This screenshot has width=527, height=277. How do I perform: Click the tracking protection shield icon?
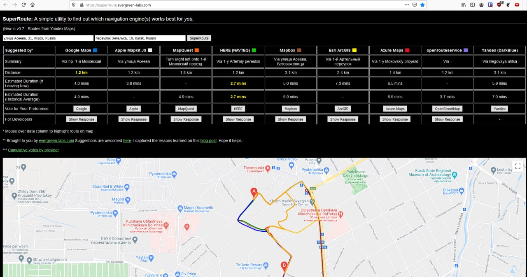pos(74,5)
